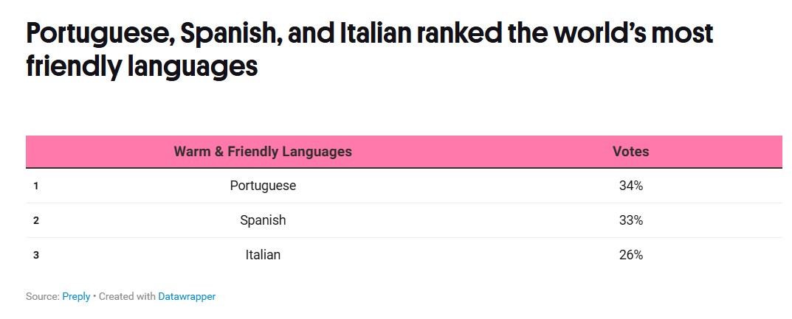Screen dimensions: 792x319
Task: Click rank number 2 in table
Action: (35, 220)
